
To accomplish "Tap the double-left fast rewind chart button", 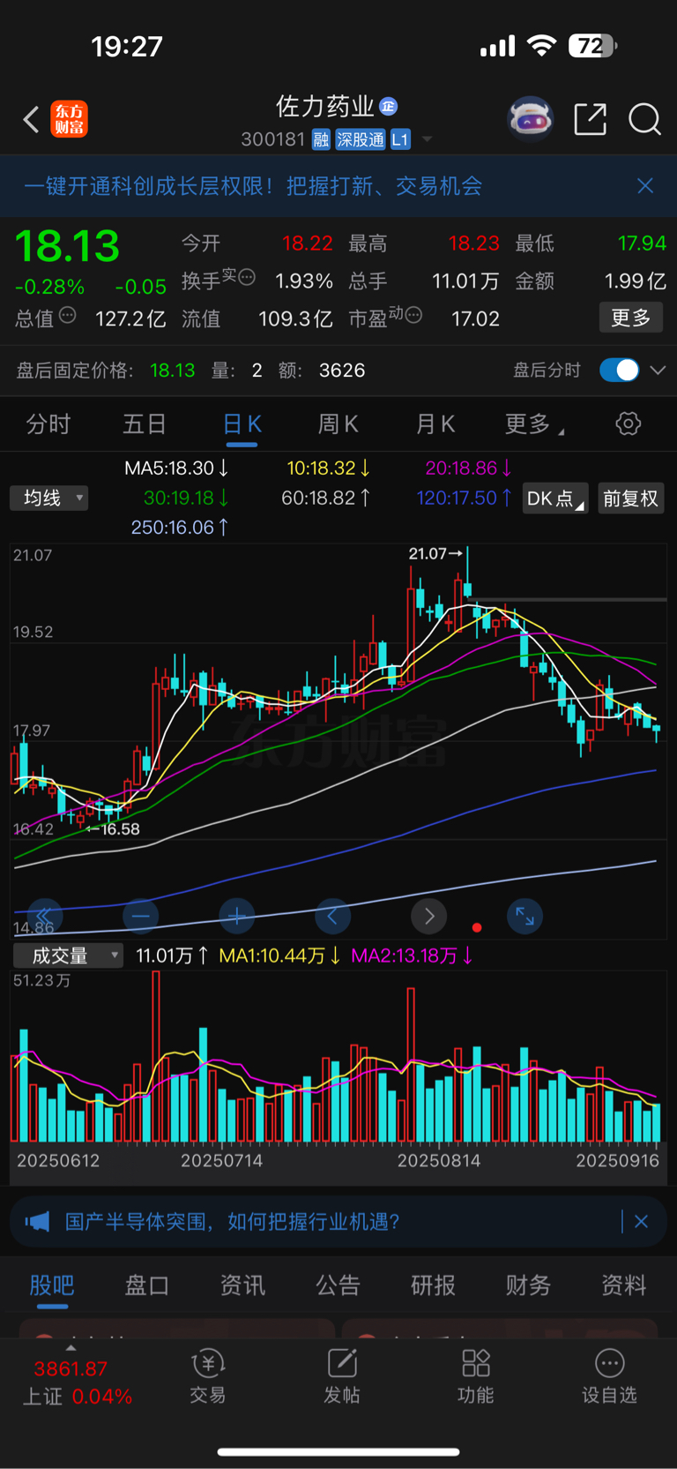I will click(44, 917).
